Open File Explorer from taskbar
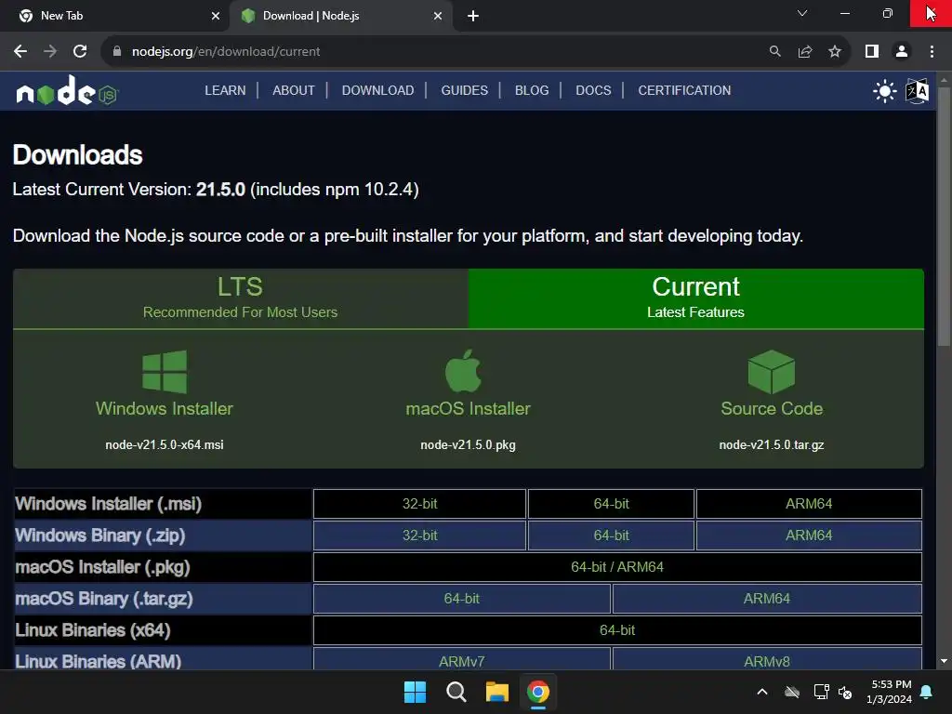Image resolution: width=952 pixels, height=714 pixels. (496, 692)
